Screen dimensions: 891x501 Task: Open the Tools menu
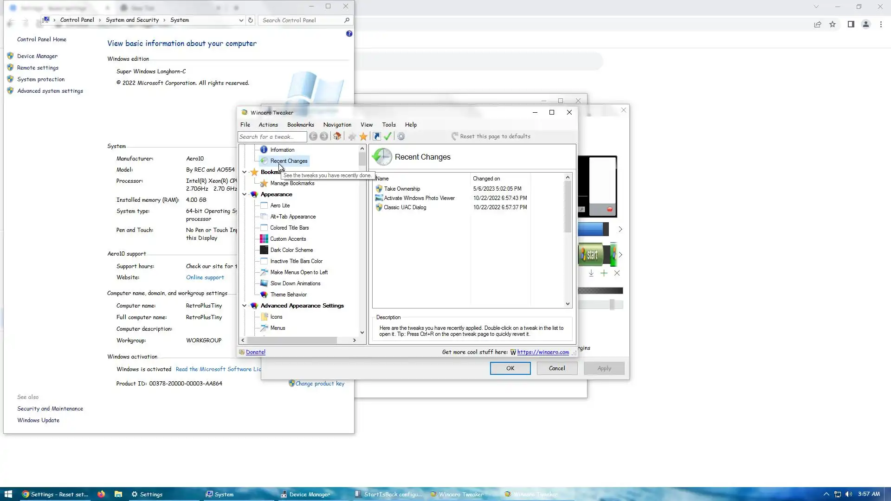(388, 125)
